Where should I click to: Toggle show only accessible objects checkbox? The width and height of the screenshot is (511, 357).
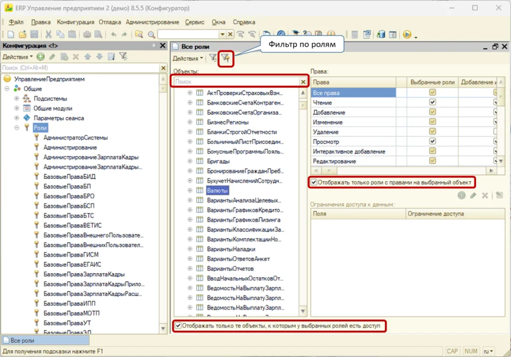(x=178, y=326)
